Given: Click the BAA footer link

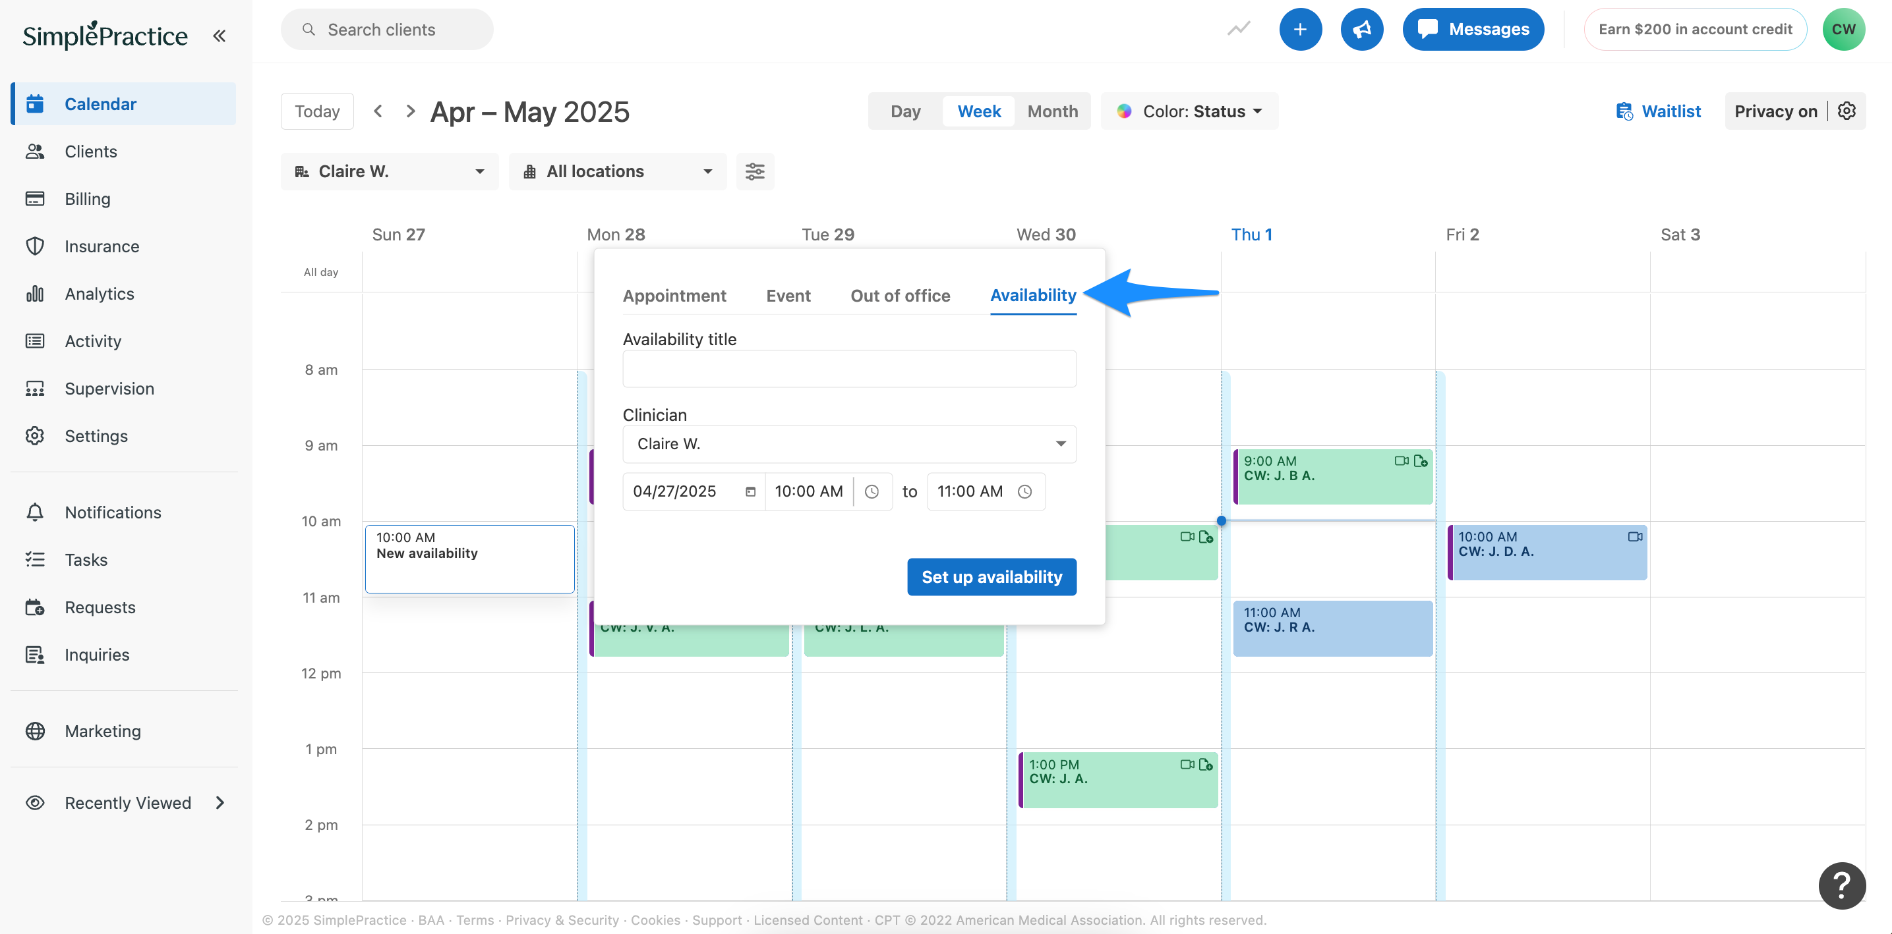Looking at the screenshot, I should point(431,921).
